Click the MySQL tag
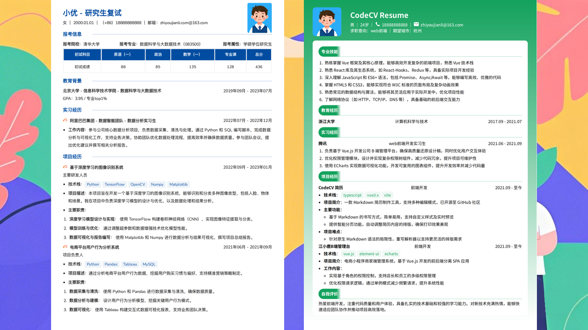The height and width of the screenshot is (330, 588). [149, 264]
